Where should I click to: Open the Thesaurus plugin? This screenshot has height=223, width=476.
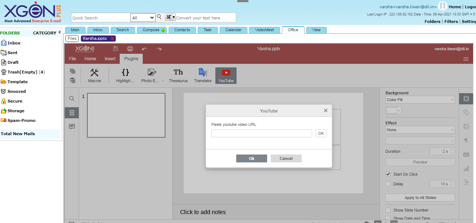click(x=178, y=76)
